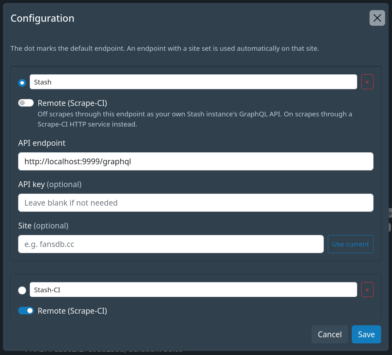Screen dimensions: 392x355
Task: Click the Site field with fansdb.cc placeholder
Action: point(171,244)
